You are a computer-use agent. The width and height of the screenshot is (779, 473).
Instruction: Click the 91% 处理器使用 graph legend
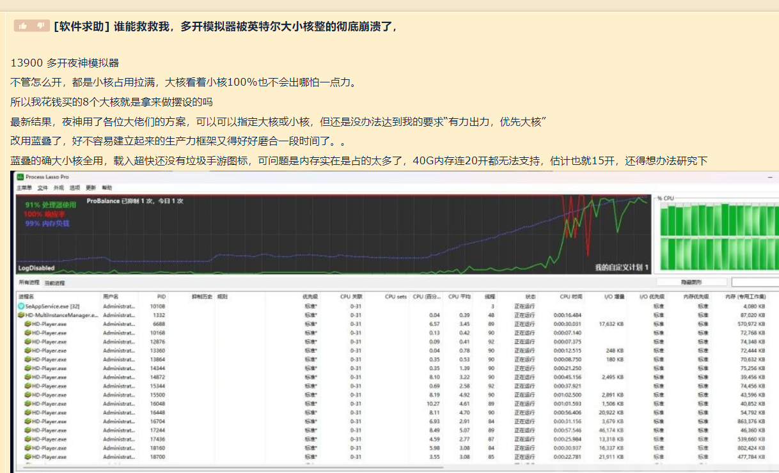51,205
